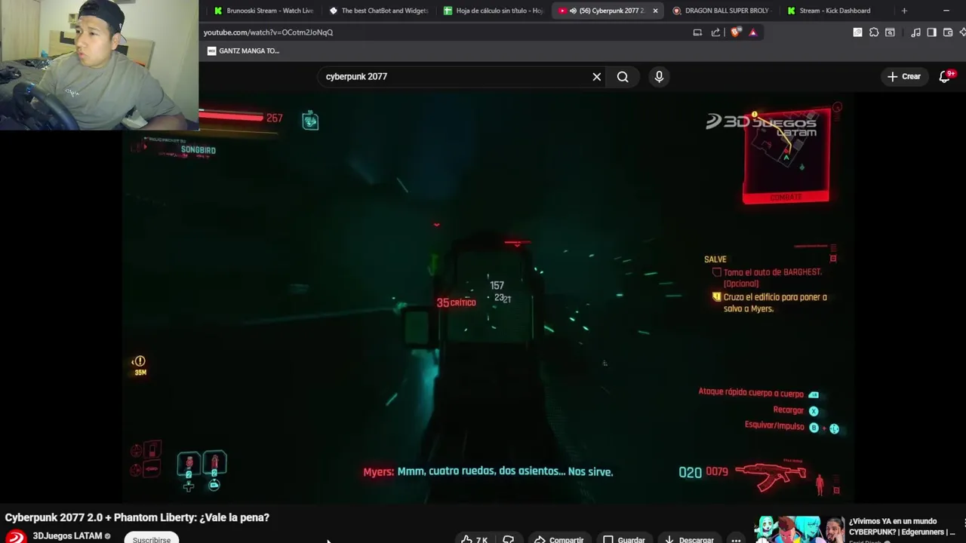Open a new browser tab
Viewport: 966px width, 543px height.
[x=904, y=11]
